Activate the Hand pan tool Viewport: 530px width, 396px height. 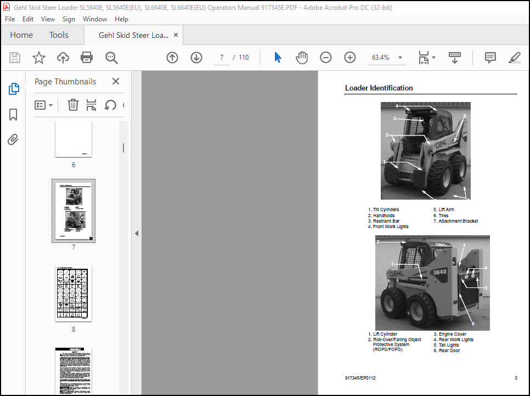point(302,58)
